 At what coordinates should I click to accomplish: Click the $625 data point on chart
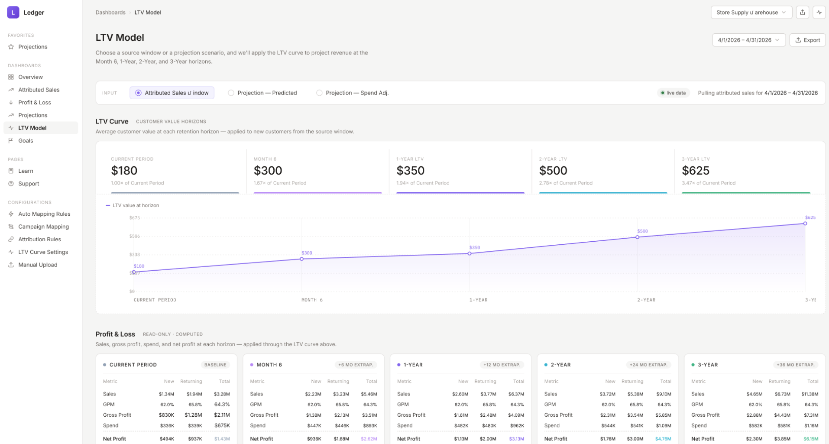(805, 224)
